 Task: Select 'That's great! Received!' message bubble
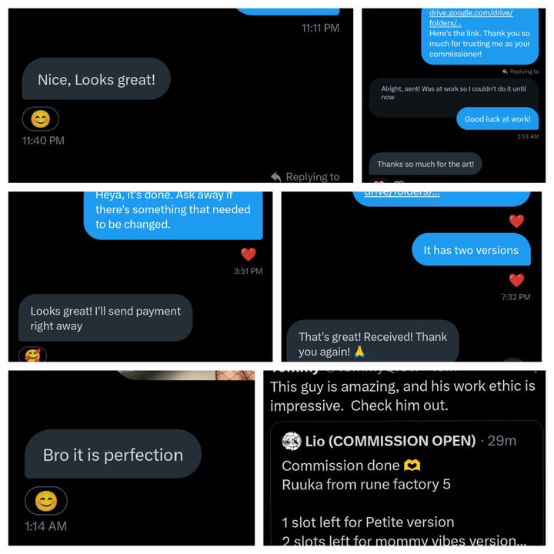click(372, 341)
